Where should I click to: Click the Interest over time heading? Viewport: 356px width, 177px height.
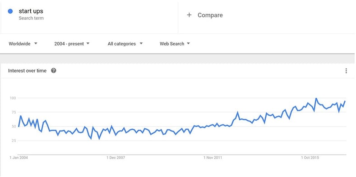(27, 71)
